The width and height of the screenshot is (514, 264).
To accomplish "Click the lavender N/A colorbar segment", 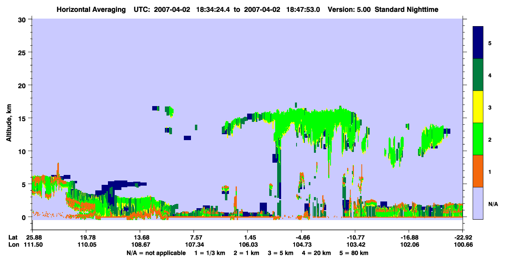I will pyautogui.click(x=478, y=203).
